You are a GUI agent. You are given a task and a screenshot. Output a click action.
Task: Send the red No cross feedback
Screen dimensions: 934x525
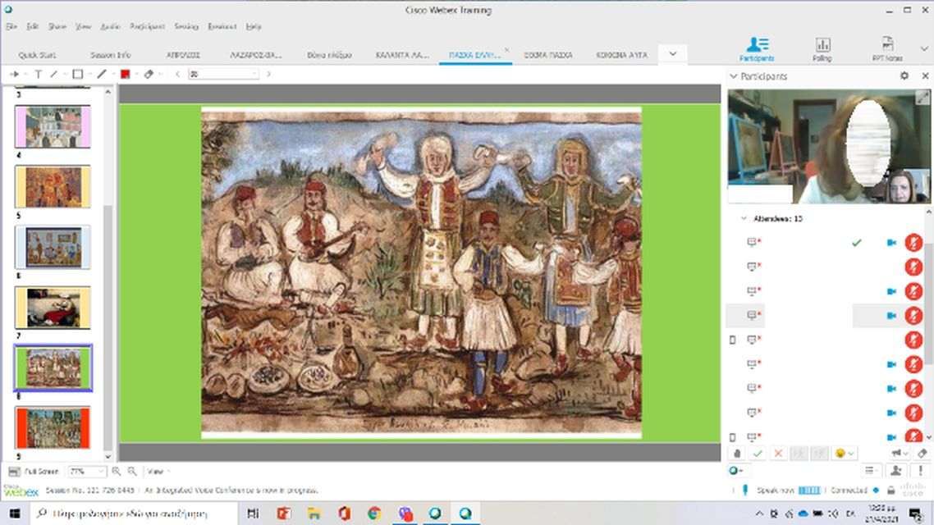pos(778,454)
